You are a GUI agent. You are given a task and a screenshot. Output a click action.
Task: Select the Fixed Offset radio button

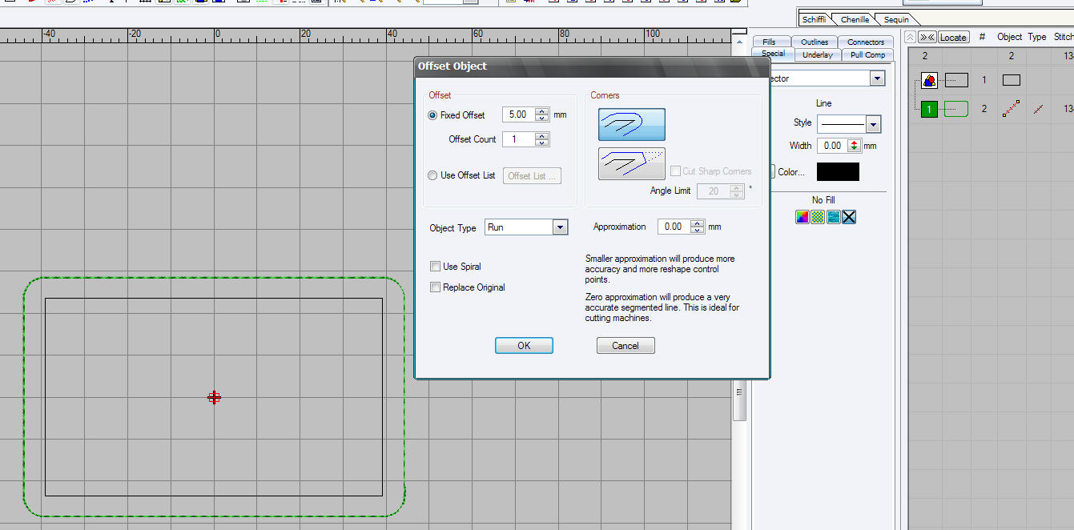[x=433, y=115]
